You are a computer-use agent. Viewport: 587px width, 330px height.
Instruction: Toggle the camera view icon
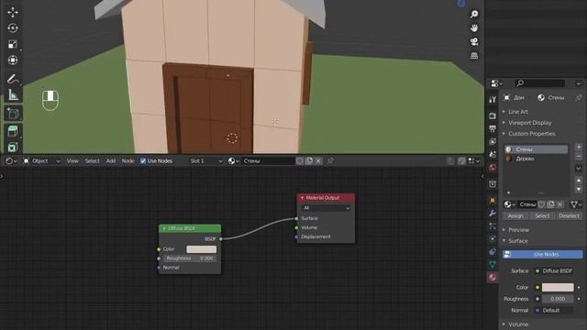[x=474, y=42]
